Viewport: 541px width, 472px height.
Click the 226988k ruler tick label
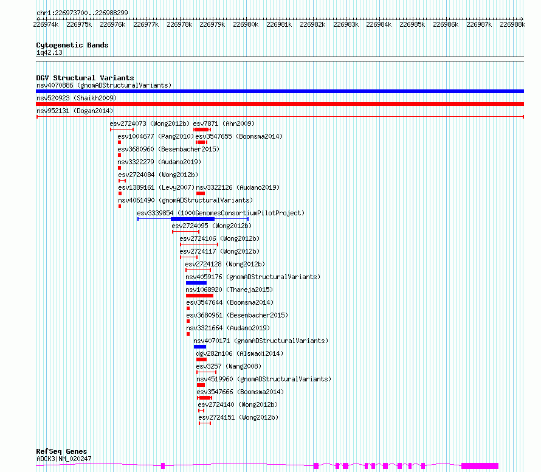click(512, 24)
